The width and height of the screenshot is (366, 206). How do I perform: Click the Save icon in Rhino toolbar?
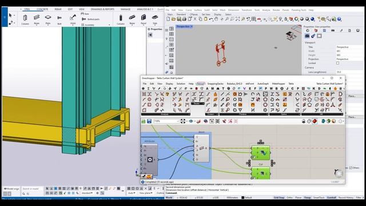(179, 19)
